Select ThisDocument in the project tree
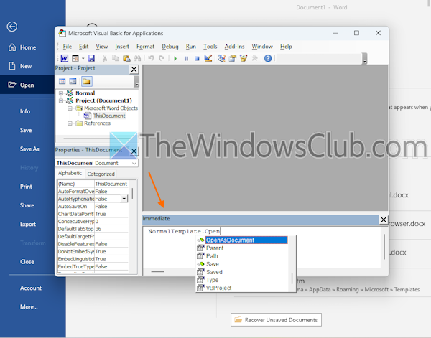This screenshot has height=338, width=431. click(x=109, y=116)
